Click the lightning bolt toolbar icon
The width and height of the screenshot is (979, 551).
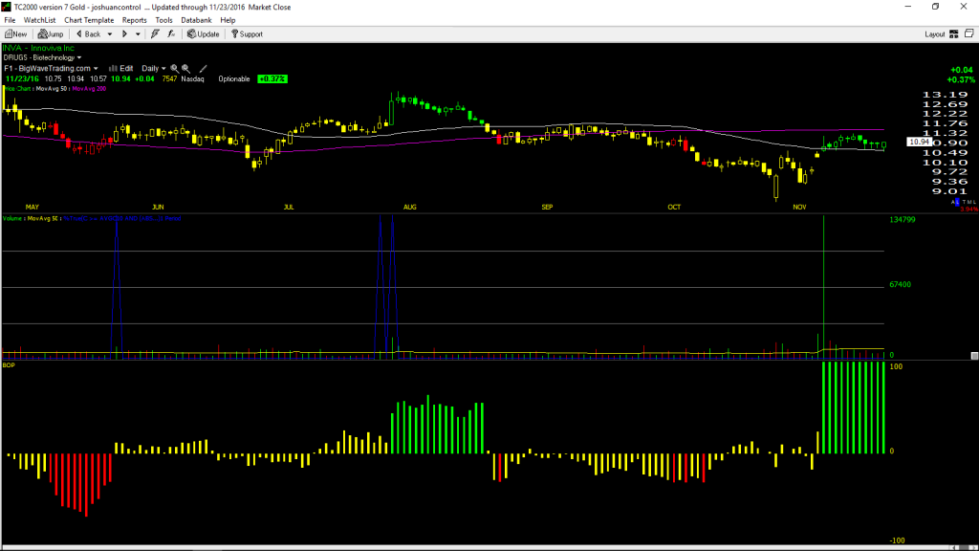pos(155,34)
